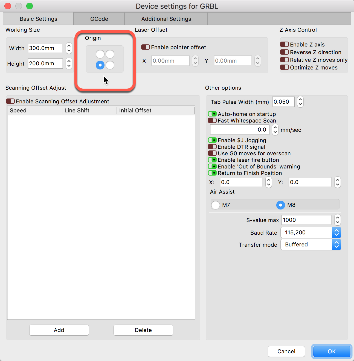Toggle Fast Whitespace Scan

(x=212, y=120)
